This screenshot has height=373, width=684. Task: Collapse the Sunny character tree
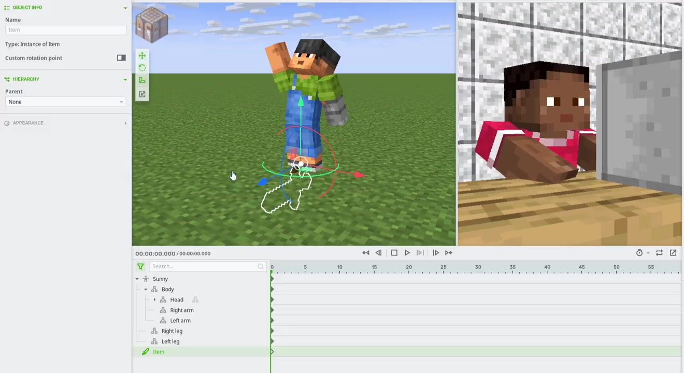(x=137, y=279)
